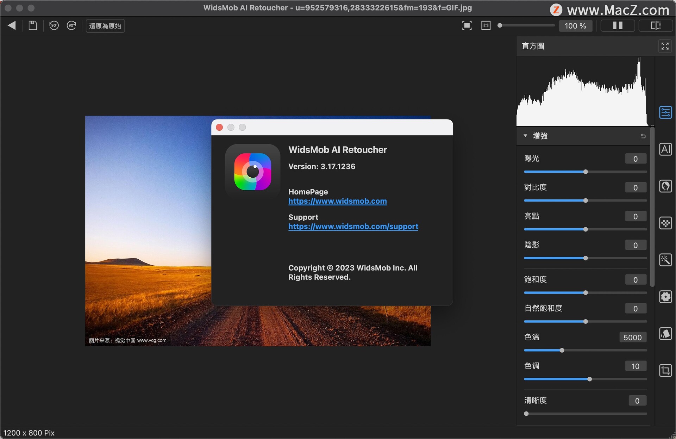Set the 色溫 temperature slider
This screenshot has width=676, height=439.
point(586,350)
